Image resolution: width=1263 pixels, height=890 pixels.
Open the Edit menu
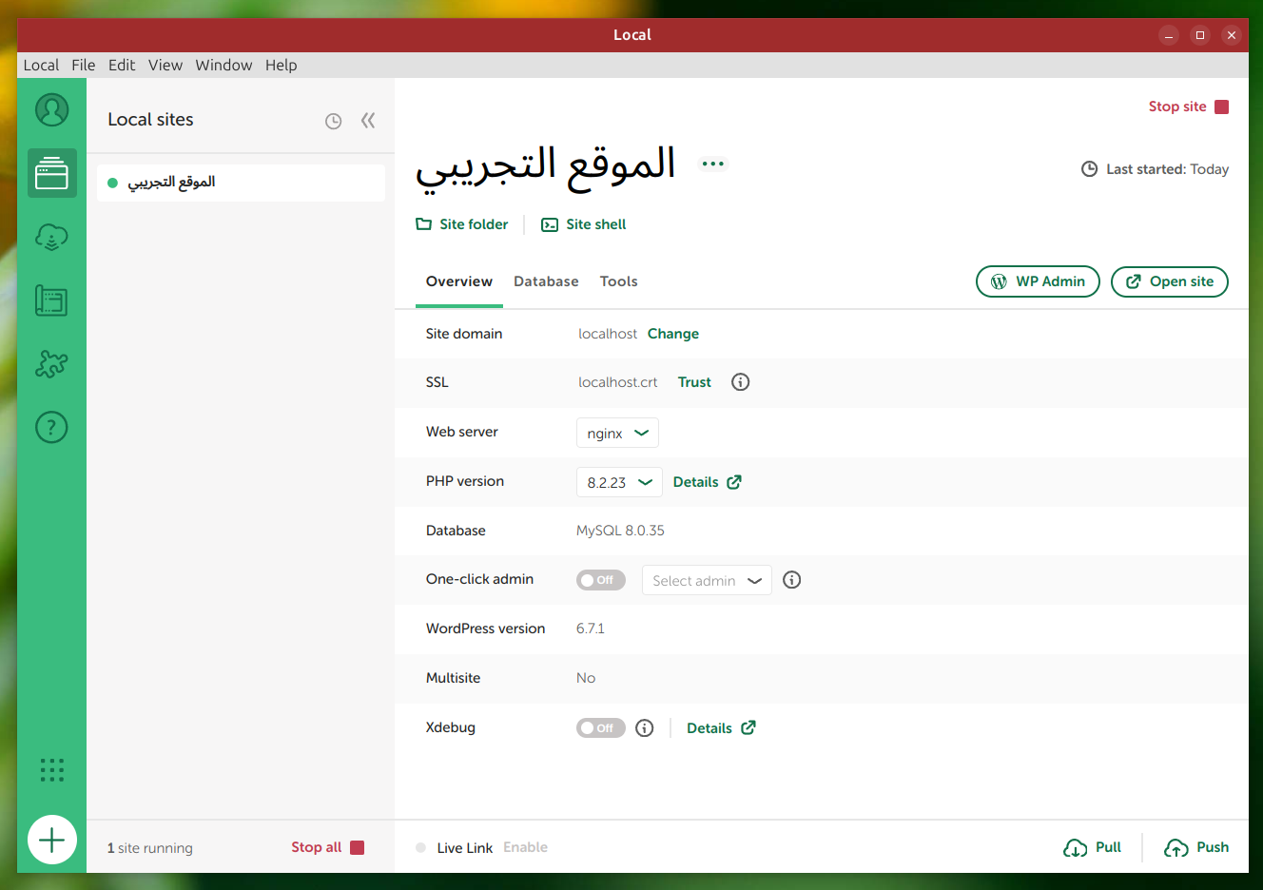[122, 65]
